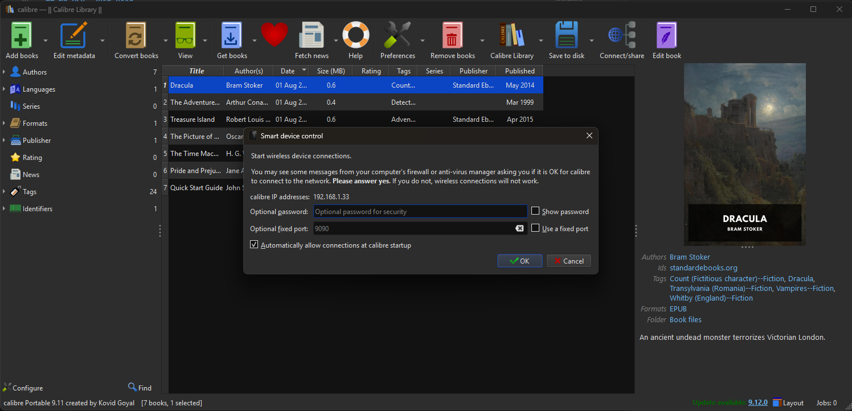Click the Cancel button in dialog
The width and height of the screenshot is (852, 411).
(x=568, y=261)
